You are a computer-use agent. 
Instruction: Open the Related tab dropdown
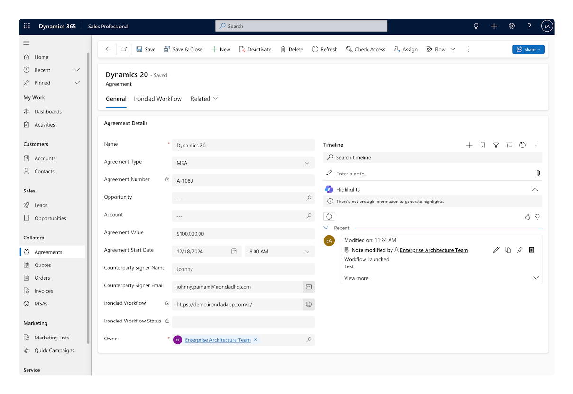pos(204,99)
